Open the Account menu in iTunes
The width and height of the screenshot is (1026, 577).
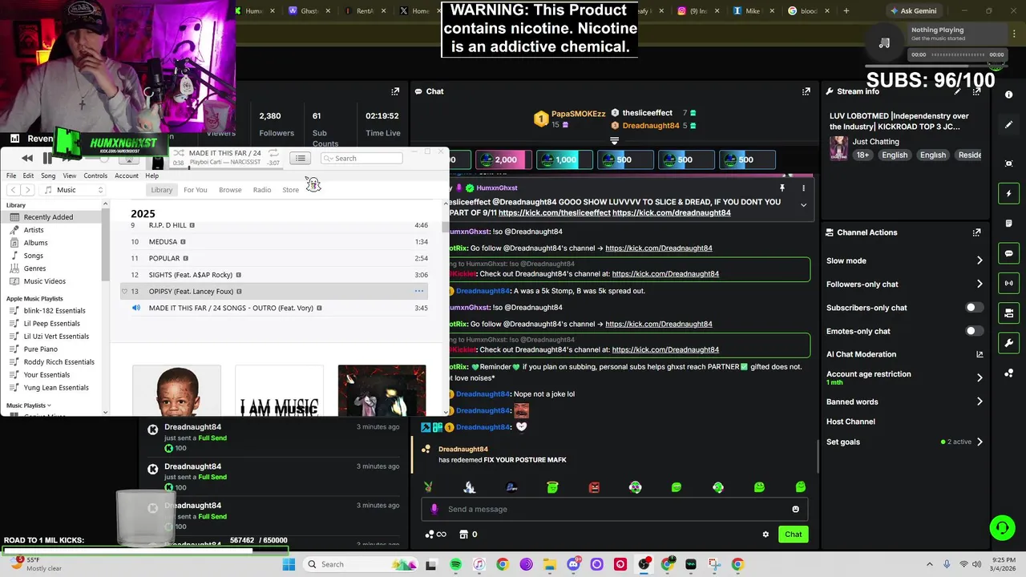[127, 176]
